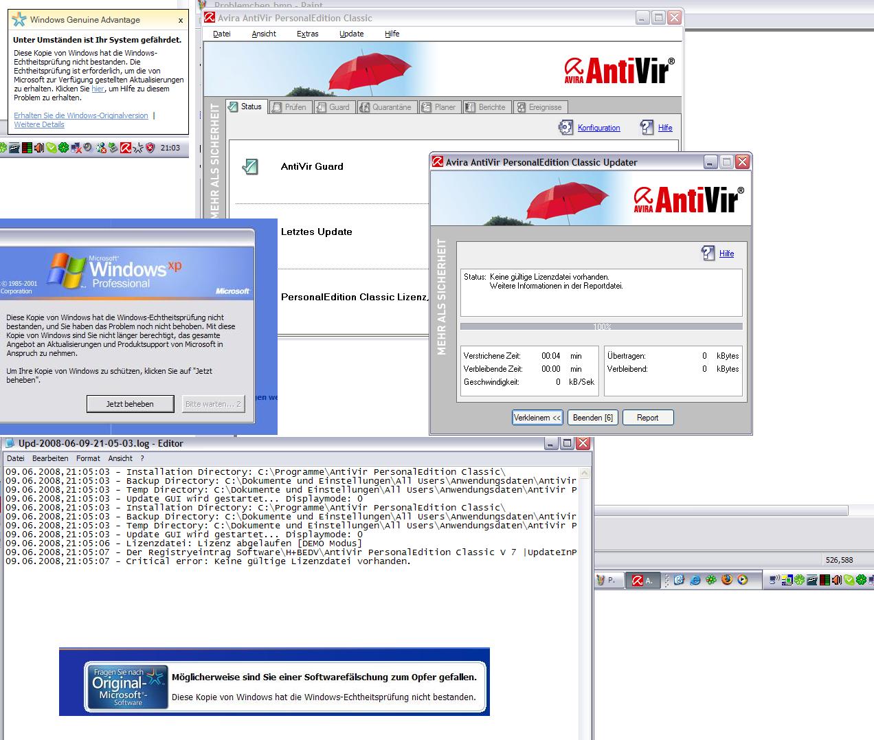Screen dimensions: 874x740
Task: Click the red-green level meter icon in upper tray
Action: click(x=27, y=148)
